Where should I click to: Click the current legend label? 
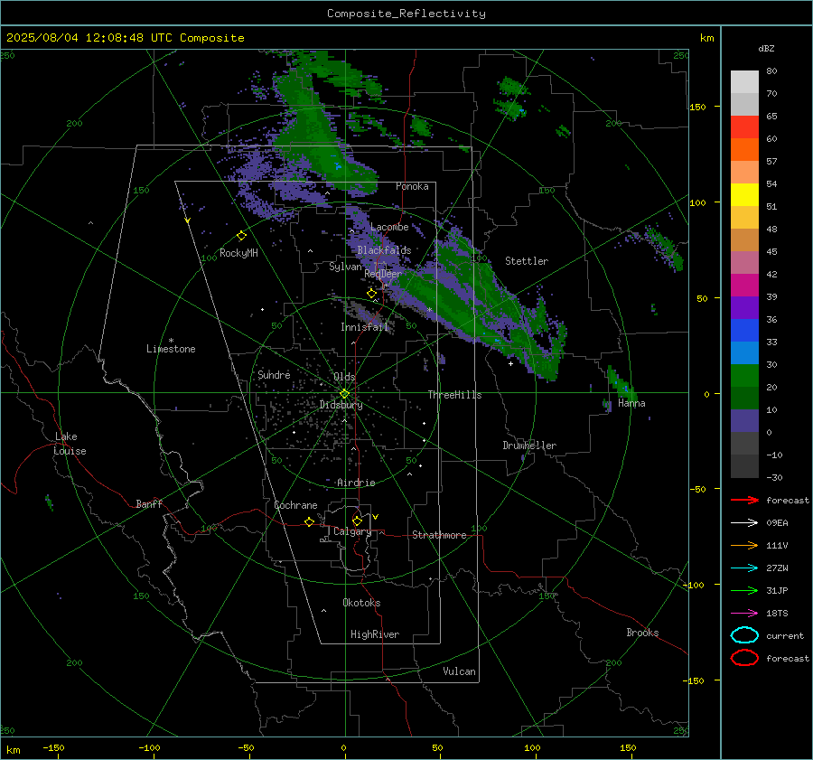click(x=785, y=635)
